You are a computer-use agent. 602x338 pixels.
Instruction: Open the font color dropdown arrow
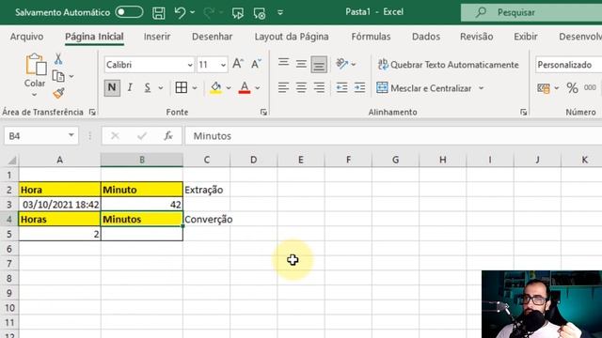coord(257,88)
